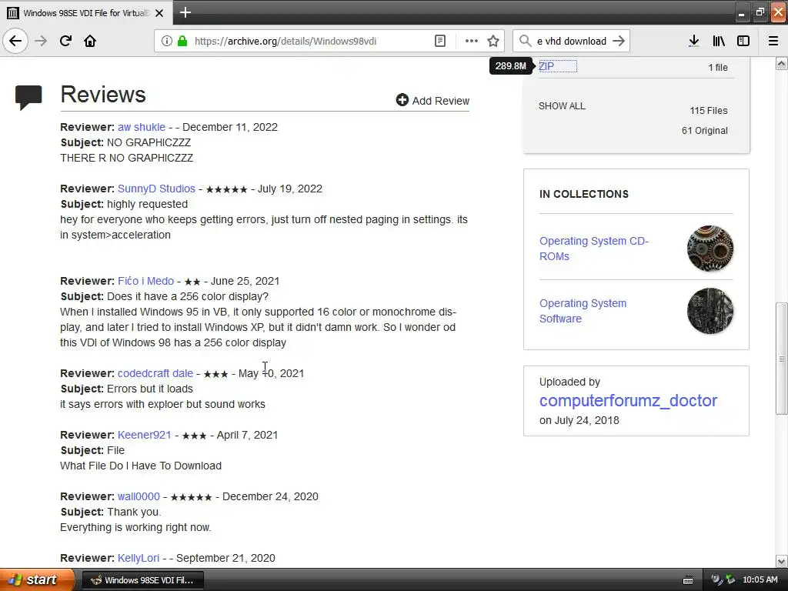Click subject 'highly requested' text
The height and width of the screenshot is (591, 788).
pyautogui.click(x=147, y=204)
